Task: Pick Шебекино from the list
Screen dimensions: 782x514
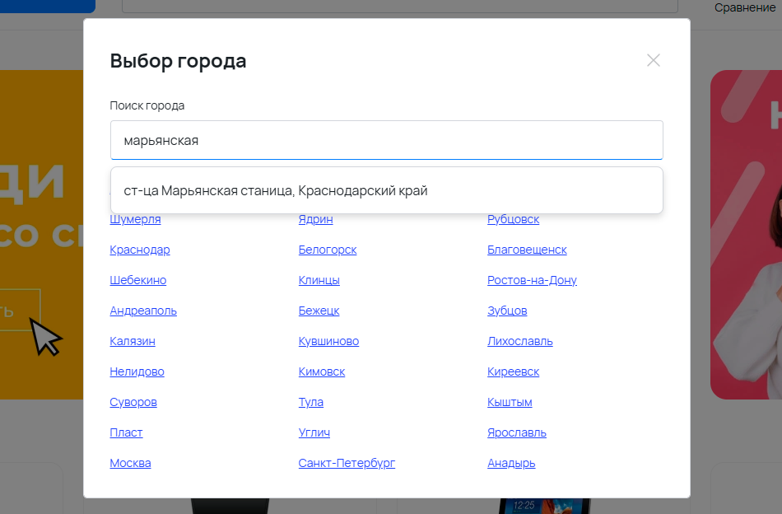Action: coord(138,280)
